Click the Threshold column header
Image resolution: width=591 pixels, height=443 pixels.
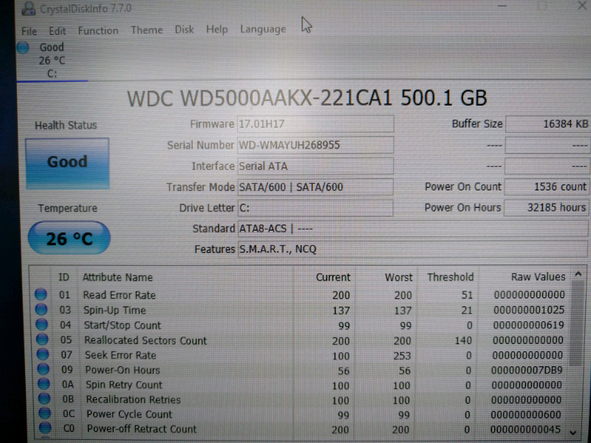point(450,278)
